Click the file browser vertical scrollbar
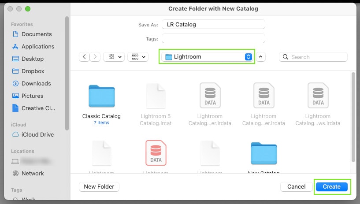Viewport: 360px width, 204px height. (x=353, y=117)
